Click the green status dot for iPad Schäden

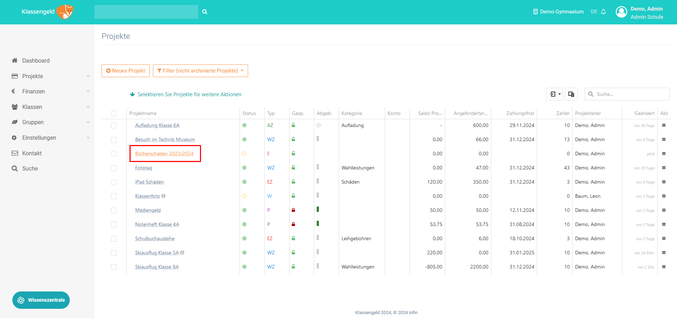point(244,182)
